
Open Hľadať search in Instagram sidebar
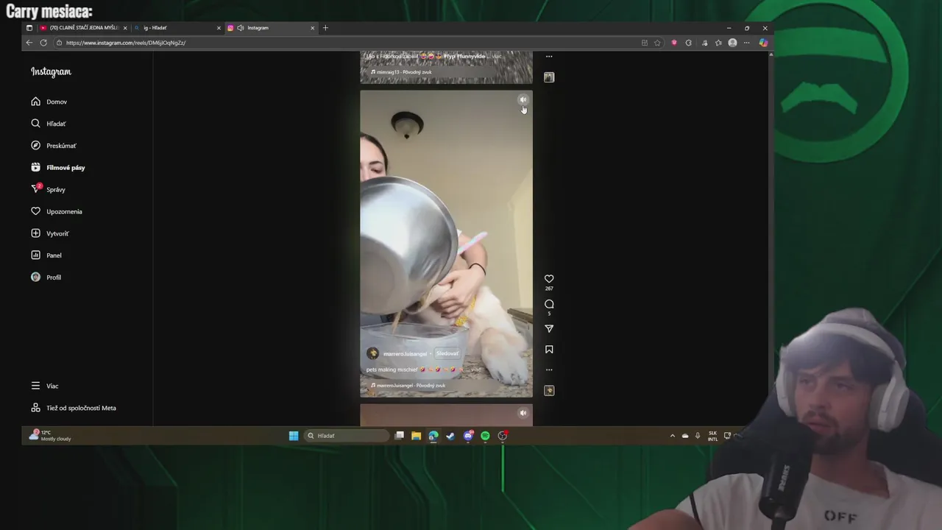click(49, 124)
